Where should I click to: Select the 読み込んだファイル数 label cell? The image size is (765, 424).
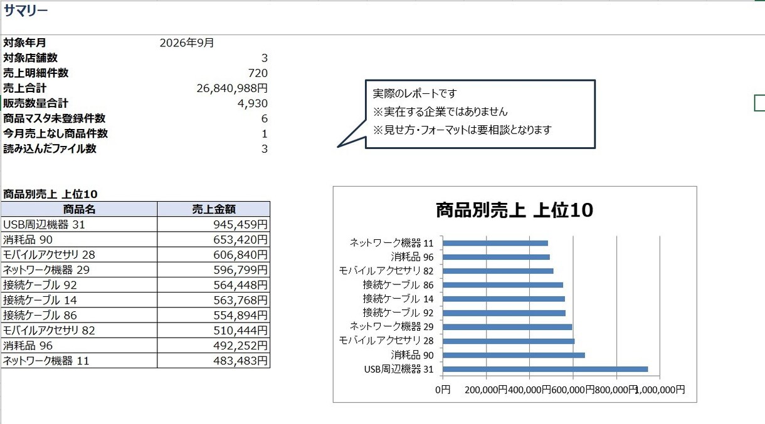(x=50, y=148)
